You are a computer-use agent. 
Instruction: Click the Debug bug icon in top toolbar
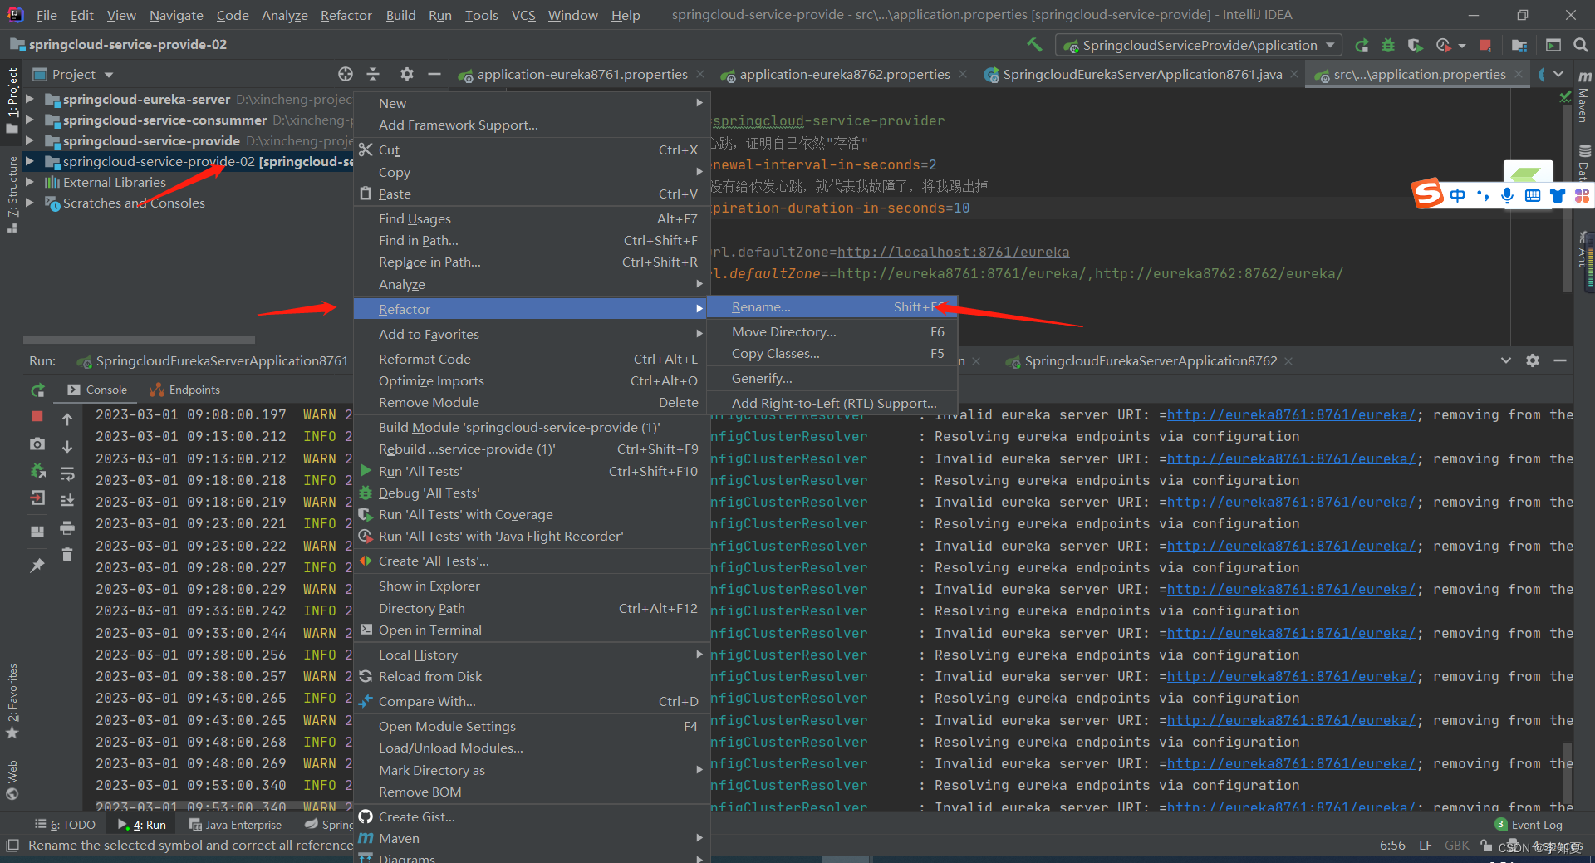(1388, 46)
